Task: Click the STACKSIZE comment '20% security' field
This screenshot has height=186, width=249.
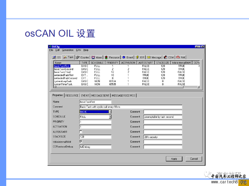Action: pos(163,137)
